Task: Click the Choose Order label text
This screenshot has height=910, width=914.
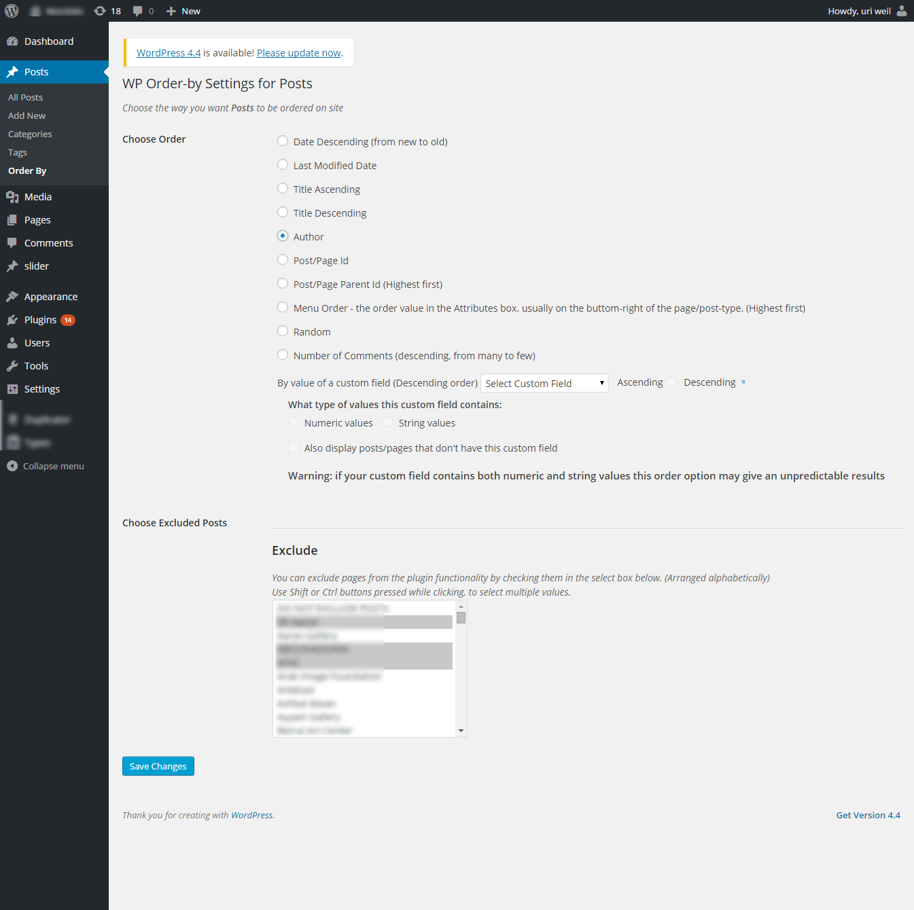Action: tap(154, 139)
